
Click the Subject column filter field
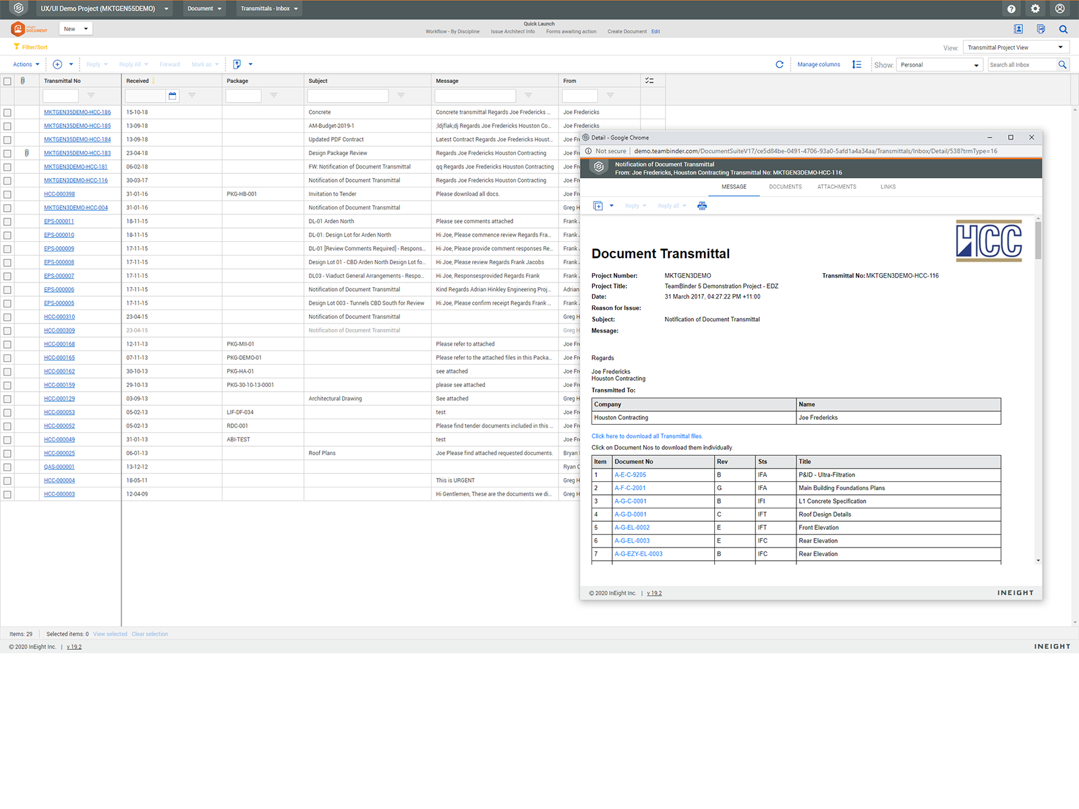pos(348,96)
